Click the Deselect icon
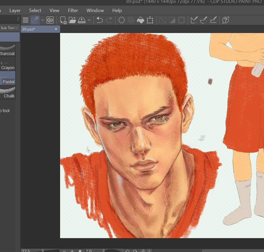Image resolution: width=264 pixels, height=252 pixels. click(162, 20)
